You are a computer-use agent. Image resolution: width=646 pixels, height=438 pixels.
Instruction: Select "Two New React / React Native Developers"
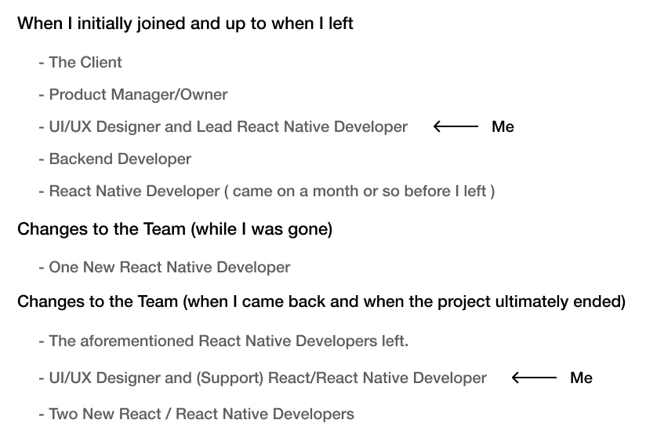click(x=201, y=414)
